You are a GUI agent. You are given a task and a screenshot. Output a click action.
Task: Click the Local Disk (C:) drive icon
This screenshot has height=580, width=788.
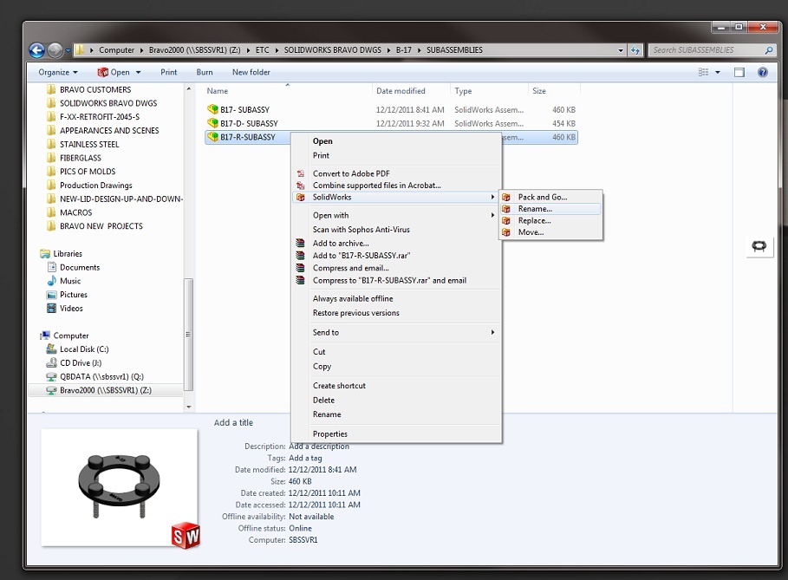coord(51,349)
